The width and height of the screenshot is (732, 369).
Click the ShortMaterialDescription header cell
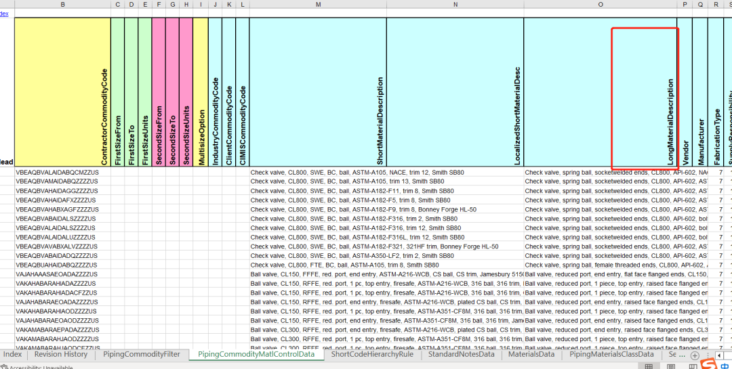(318, 92)
